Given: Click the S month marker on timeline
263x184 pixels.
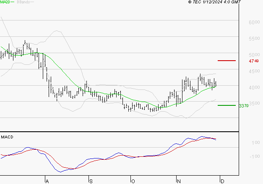Looking at the screenshot, I should 91,181.
